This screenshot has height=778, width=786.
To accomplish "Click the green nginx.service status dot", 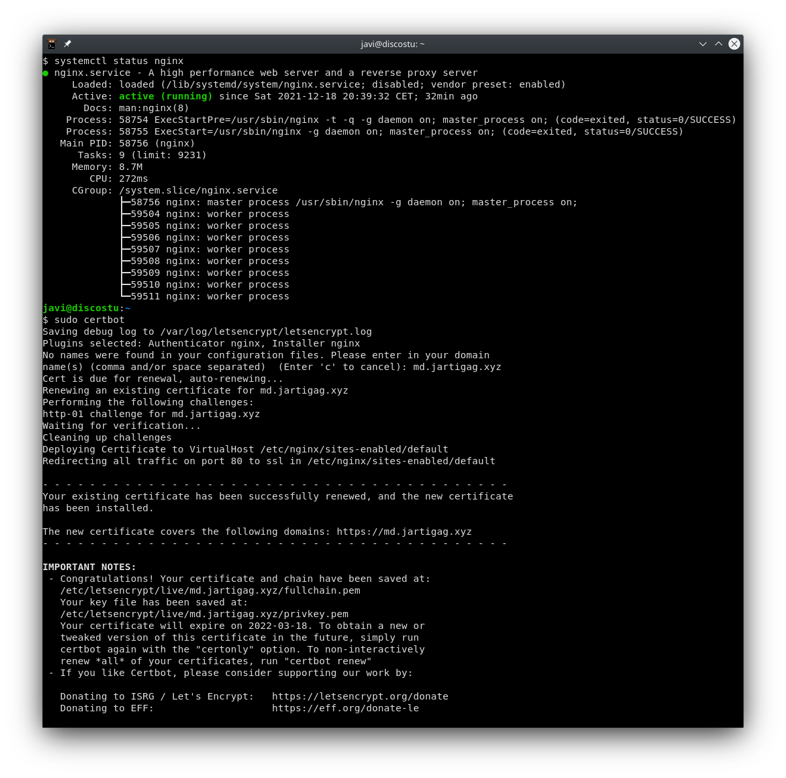I will [46, 73].
